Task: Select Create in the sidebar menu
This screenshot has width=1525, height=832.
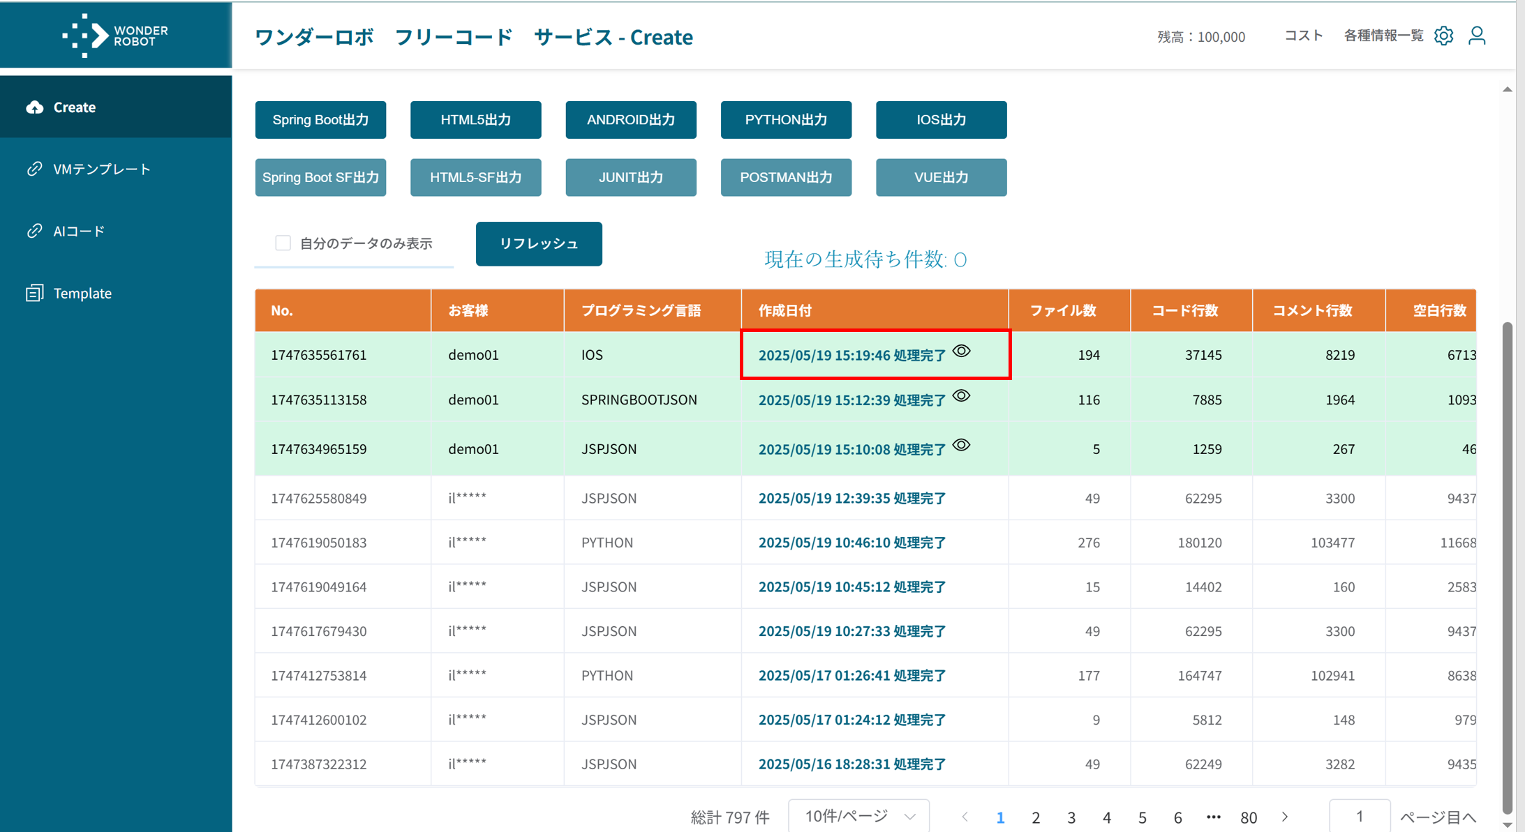Action: (x=116, y=107)
